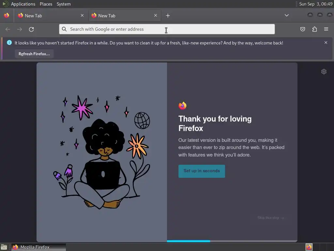Open Firefox View pinned tab icon
Screen dimensions: 334x251
tap(7, 15)
